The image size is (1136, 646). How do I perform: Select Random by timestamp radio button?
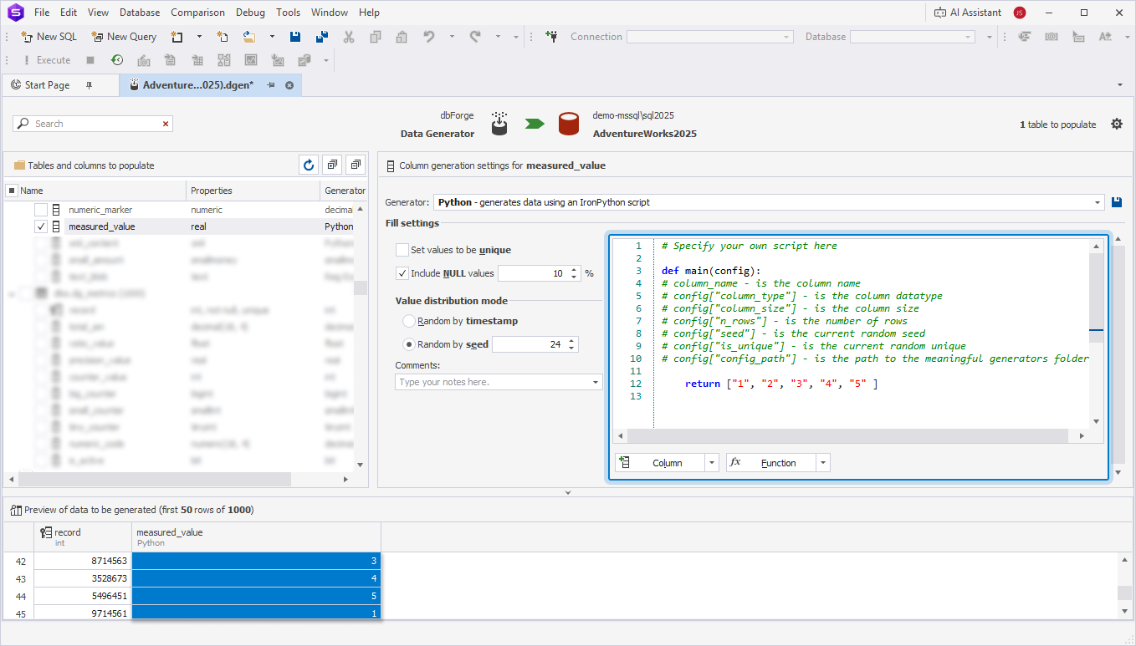[409, 321]
